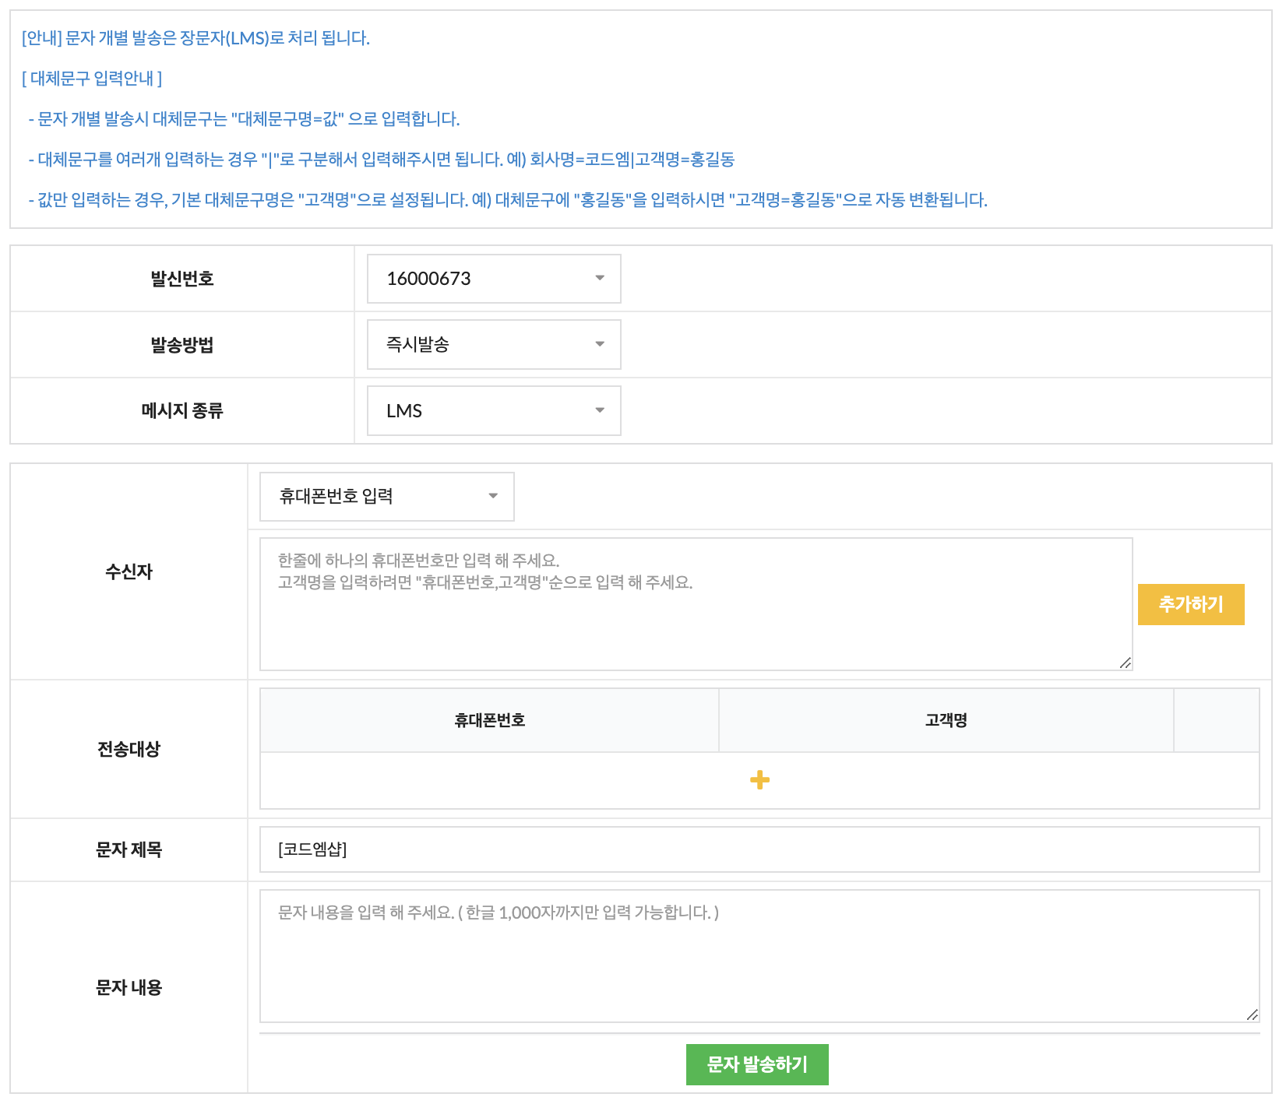
Task: Click the 전송대상 label
Action: [x=129, y=749]
